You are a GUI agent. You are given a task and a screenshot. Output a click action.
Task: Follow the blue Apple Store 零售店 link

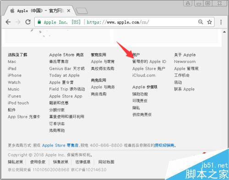(x=60, y=145)
